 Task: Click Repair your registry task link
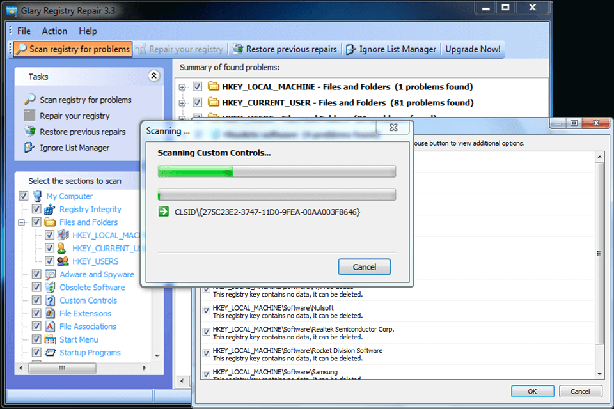click(74, 116)
